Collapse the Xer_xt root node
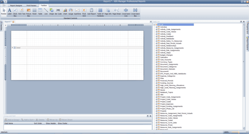 tap(154, 25)
